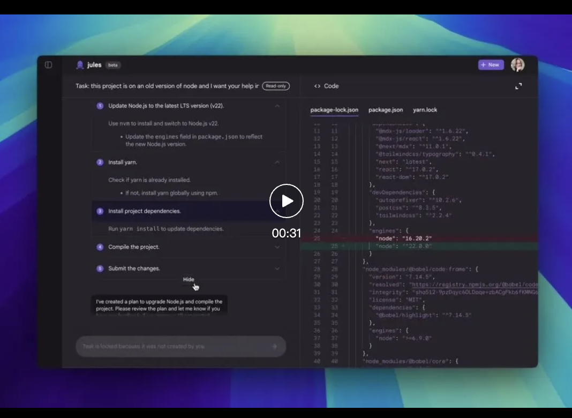Screen dimensions: 572x418
Task: Open the package-lock.json tab
Action: point(334,110)
